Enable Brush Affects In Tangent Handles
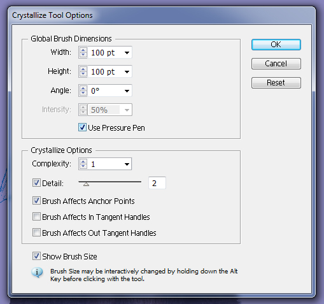This screenshot has height=304, width=324. tap(36, 217)
